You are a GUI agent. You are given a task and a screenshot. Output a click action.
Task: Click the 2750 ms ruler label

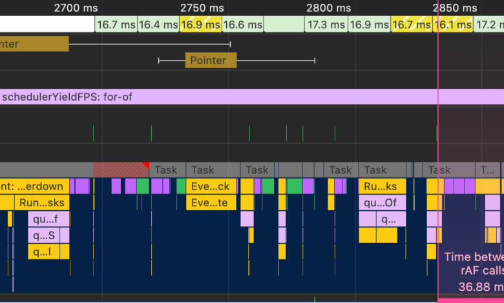(202, 8)
